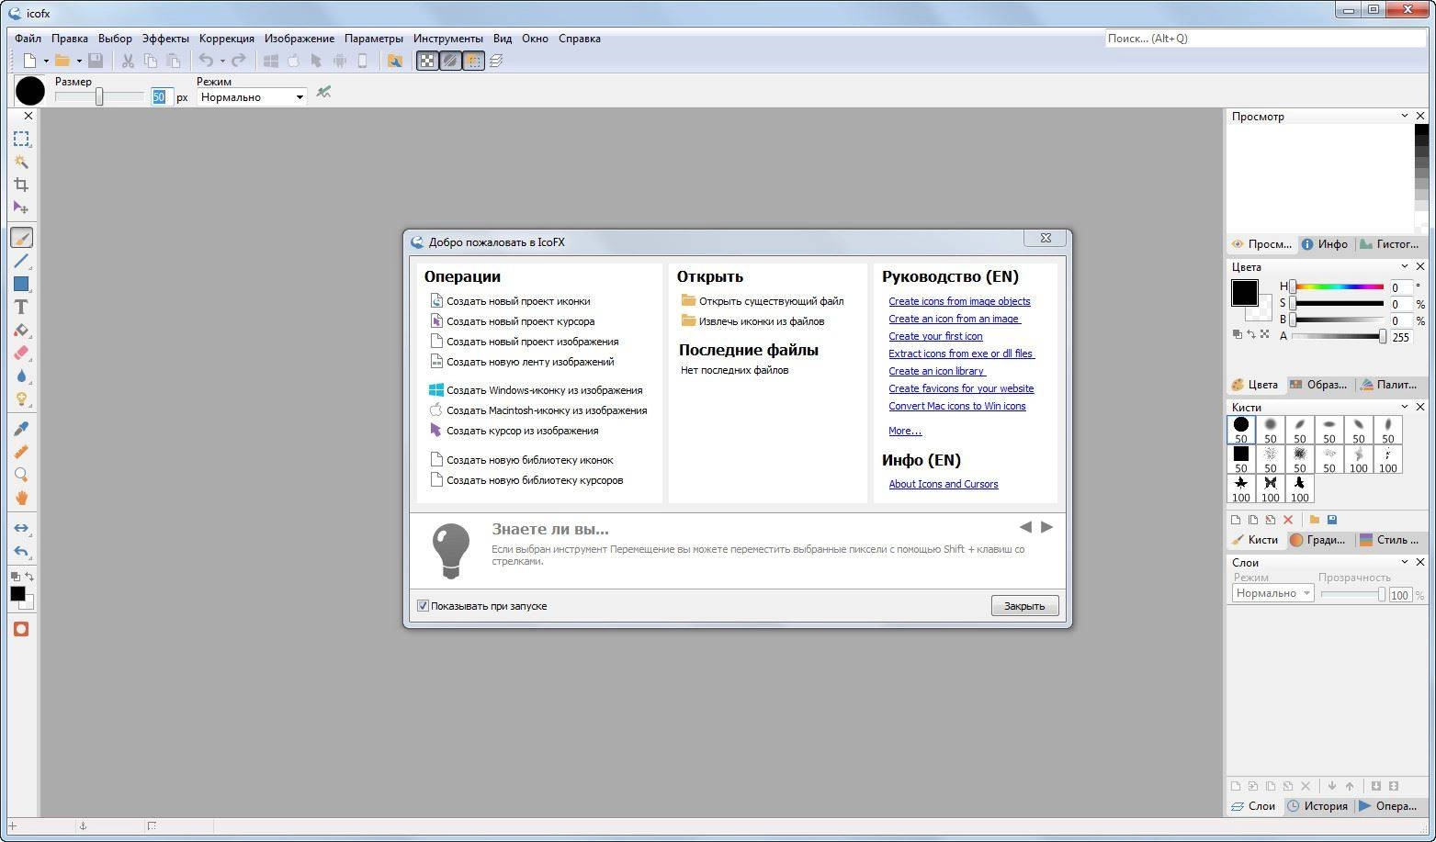
Task: Collapse the Просмотр panel with chevron
Action: [x=1404, y=116]
